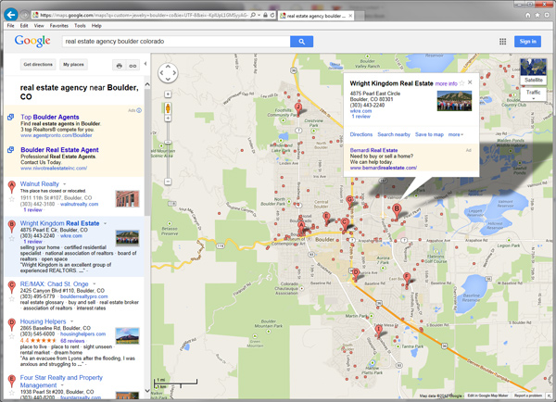Open the browser home icon
The width and height of the screenshot is (556, 402).
(x=528, y=15)
